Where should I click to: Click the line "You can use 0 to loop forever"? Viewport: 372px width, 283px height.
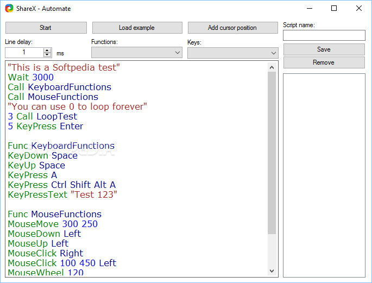coord(77,106)
